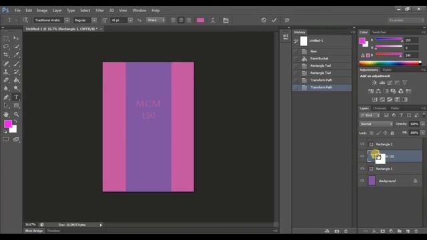
Task: Hide the Rectangle 1 layer
Action: (362, 169)
